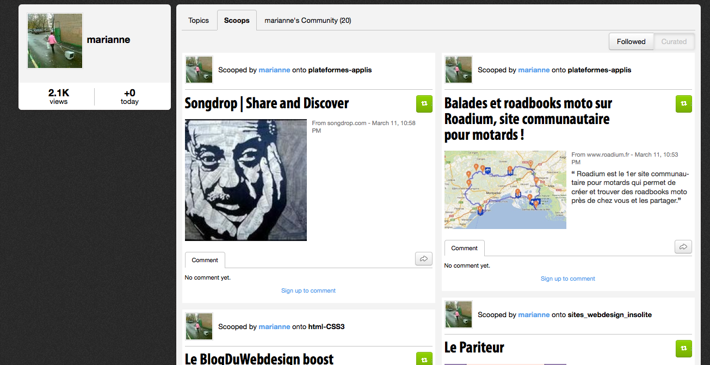
Task: Open the sites_webdesign_insolite topic link
Action: [x=609, y=314]
